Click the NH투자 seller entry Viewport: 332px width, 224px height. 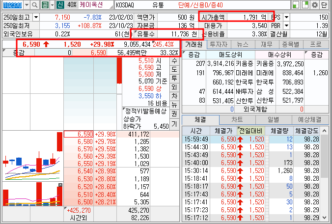point(245,91)
